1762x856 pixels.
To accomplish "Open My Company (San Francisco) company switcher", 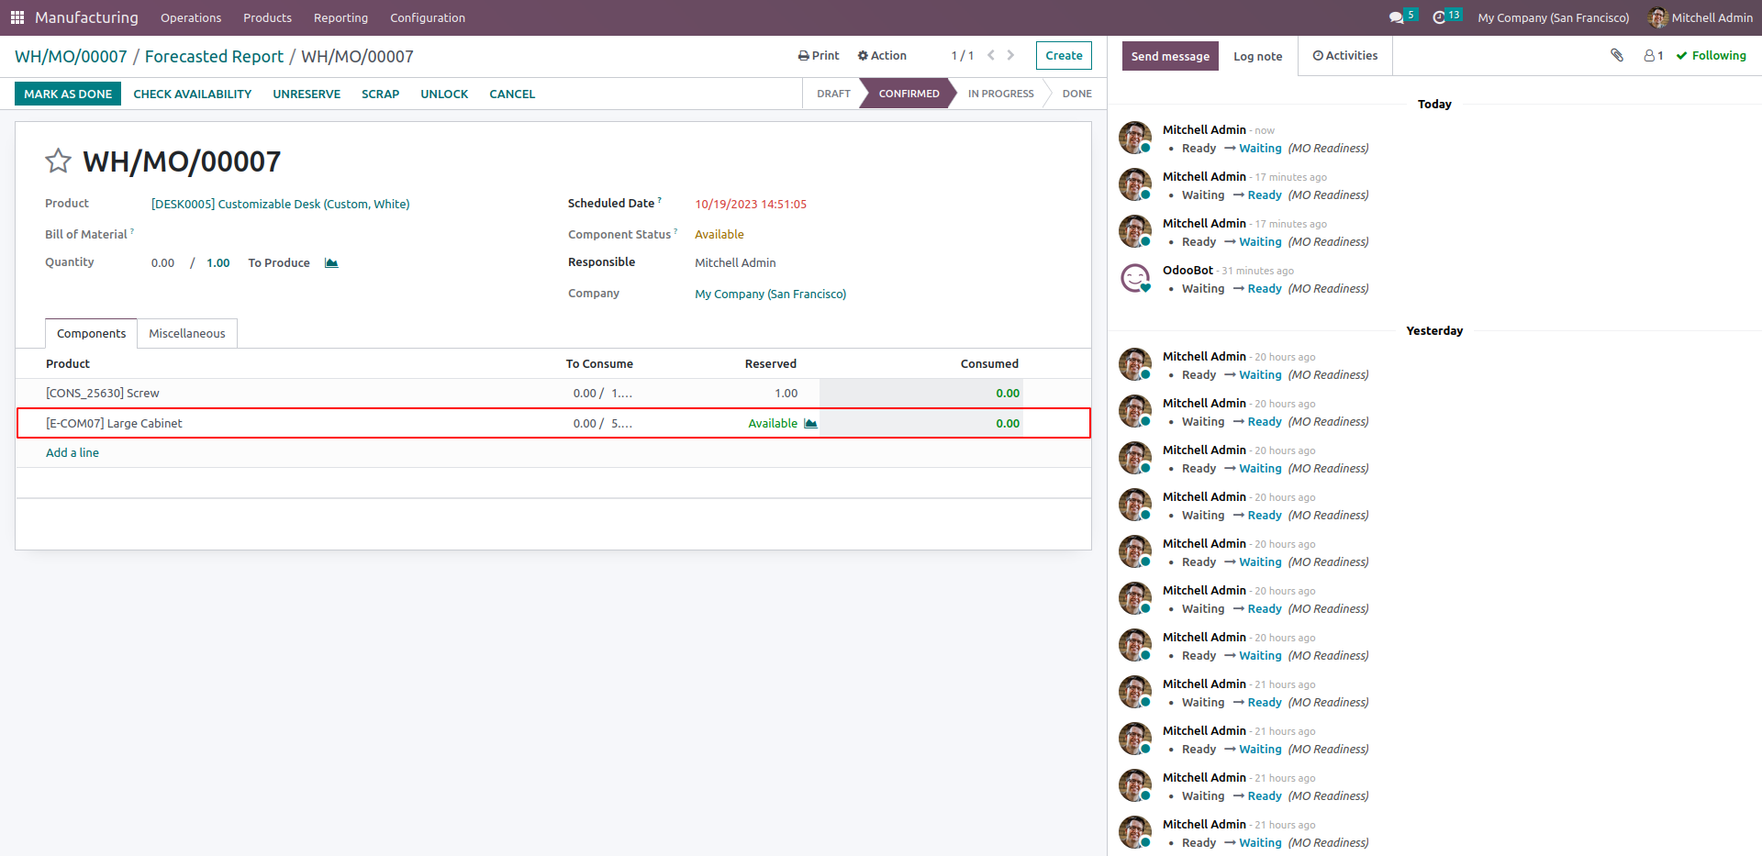I will (1554, 17).
